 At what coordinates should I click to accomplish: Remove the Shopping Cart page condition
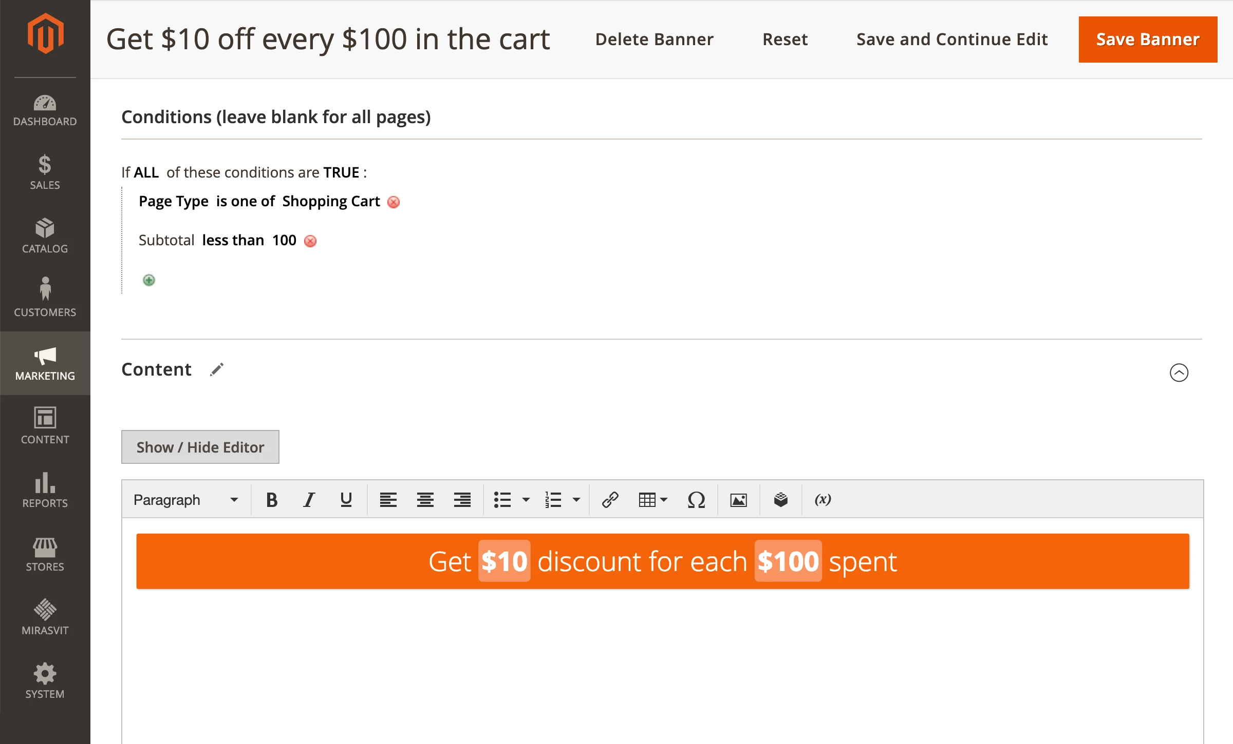point(394,202)
